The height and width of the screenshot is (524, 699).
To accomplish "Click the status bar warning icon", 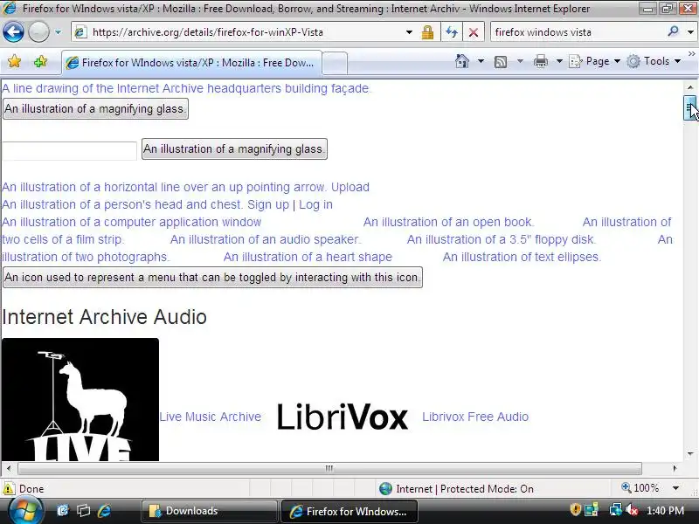I will tap(8, 488).
